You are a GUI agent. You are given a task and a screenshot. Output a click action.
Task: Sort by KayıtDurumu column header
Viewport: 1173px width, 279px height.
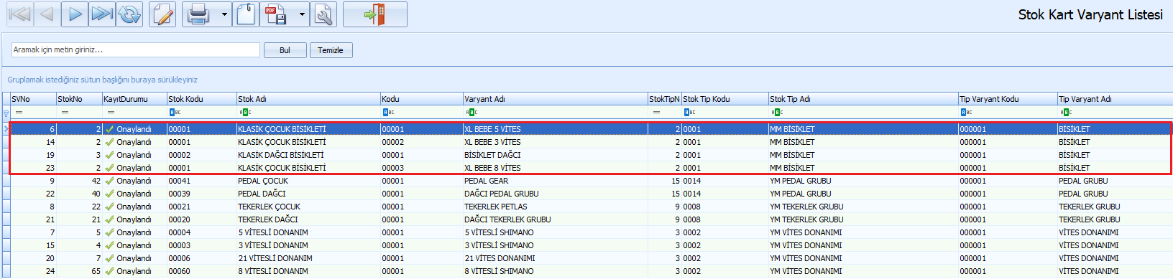(x=134, y=99)
